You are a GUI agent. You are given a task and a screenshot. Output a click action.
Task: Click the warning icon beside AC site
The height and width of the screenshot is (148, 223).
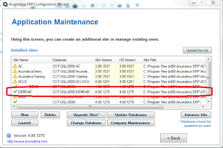click(15, 66)
